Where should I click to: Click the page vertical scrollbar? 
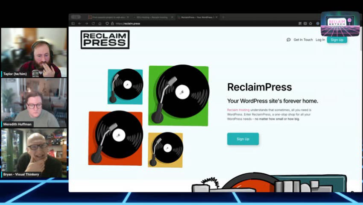361,38
